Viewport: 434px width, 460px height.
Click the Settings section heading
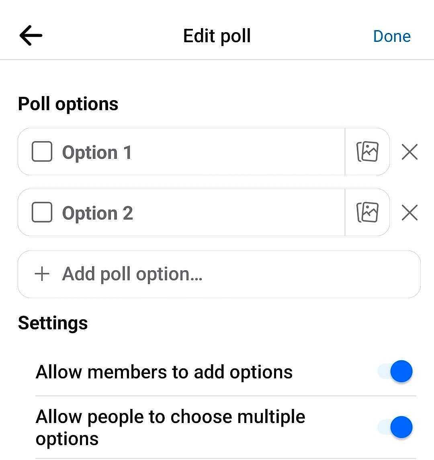(x=53, y=322)
